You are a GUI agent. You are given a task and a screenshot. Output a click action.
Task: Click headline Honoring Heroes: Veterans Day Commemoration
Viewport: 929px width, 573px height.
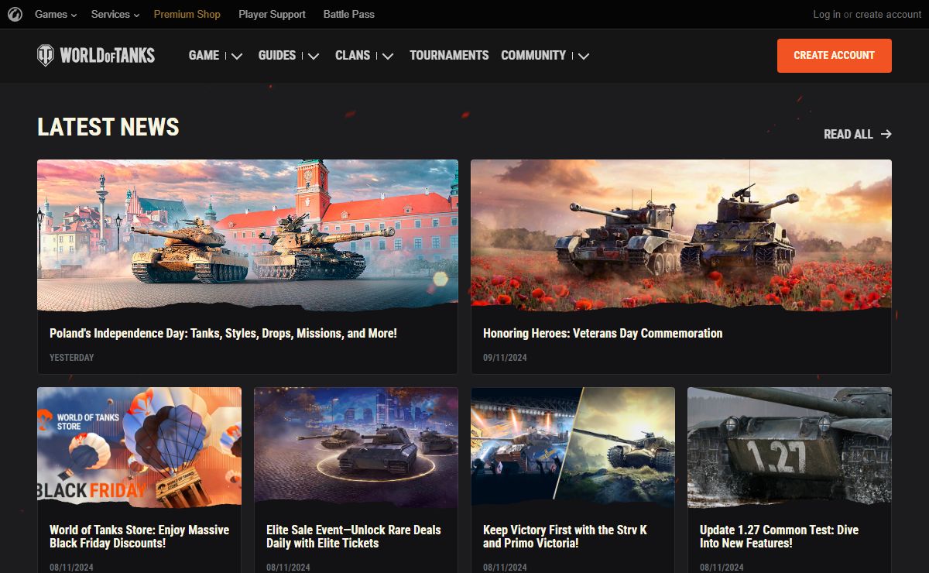coord(603,333)
